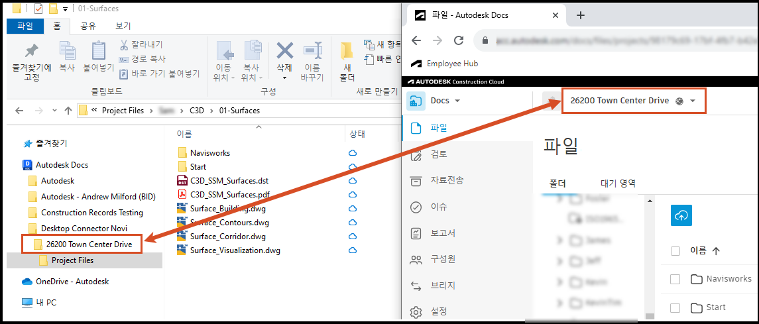This screenshot has height=324, width=759.
Task: Click the Delete (삭제) X icon
Action: 284,50
